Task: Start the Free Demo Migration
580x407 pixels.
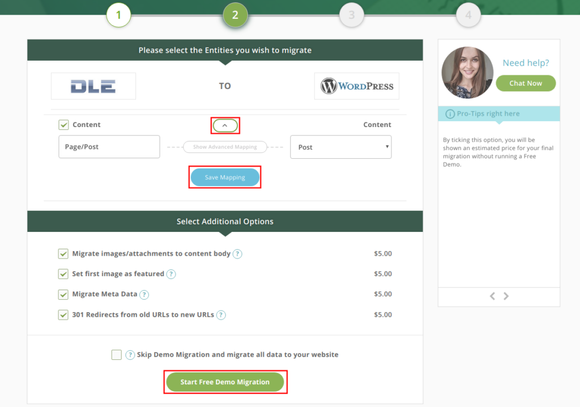Action: click(x=225, y=382)
